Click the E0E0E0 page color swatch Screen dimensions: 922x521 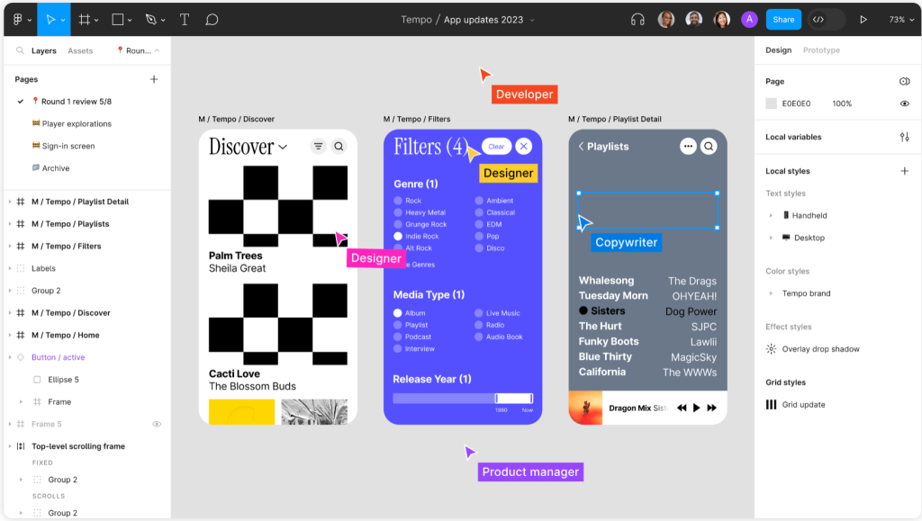[771, 103]
